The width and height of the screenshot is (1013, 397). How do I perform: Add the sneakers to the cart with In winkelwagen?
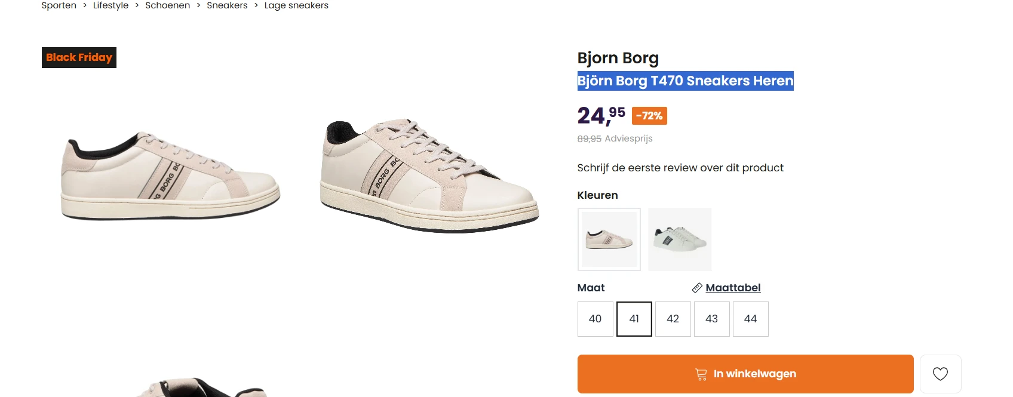click(x=744, y=373)
